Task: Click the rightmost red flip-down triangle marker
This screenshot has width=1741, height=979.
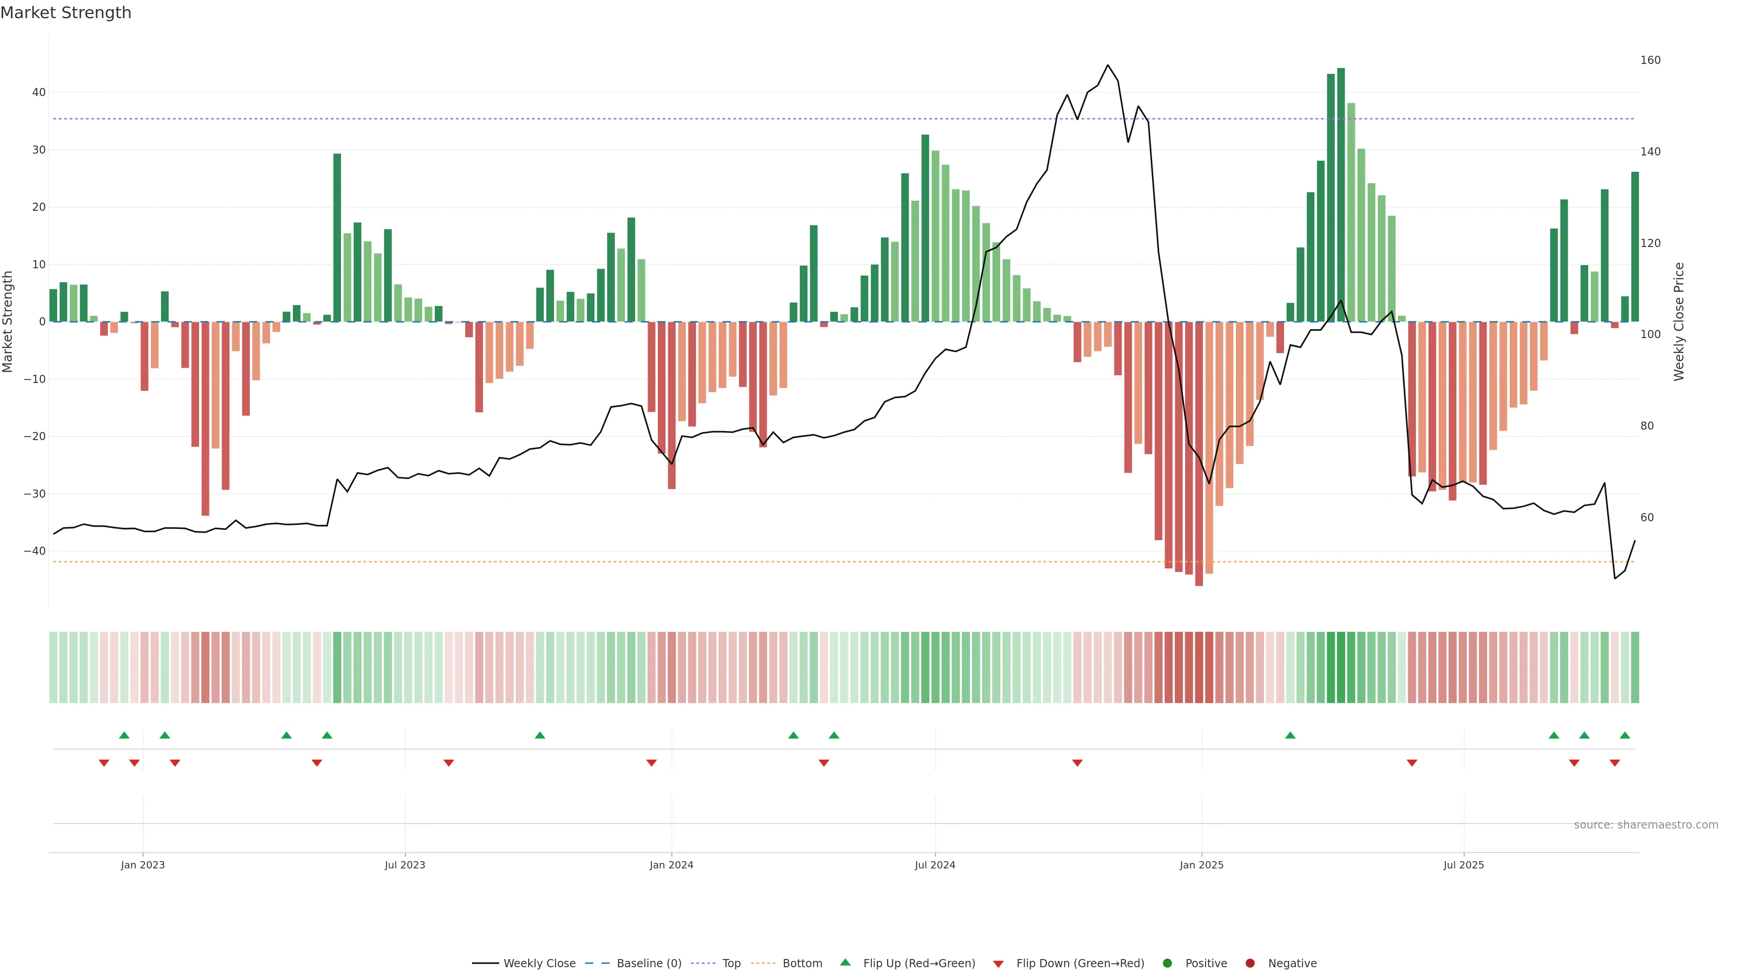Action: [x=1615, y=763]
